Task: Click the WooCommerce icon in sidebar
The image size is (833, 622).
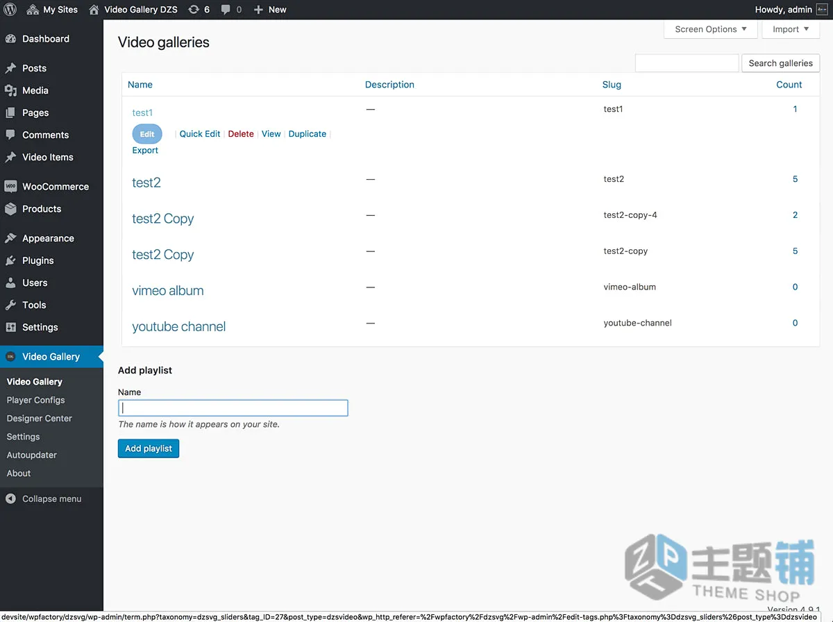Action: tap(10, 186)
